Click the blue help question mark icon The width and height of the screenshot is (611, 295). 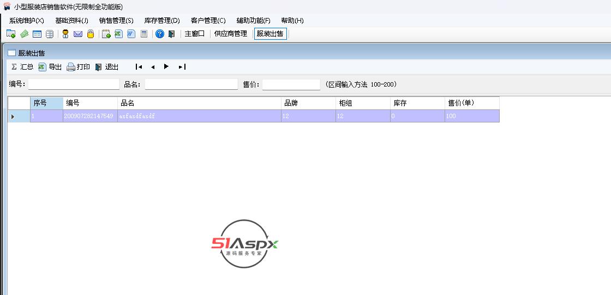tap(159, 34)
